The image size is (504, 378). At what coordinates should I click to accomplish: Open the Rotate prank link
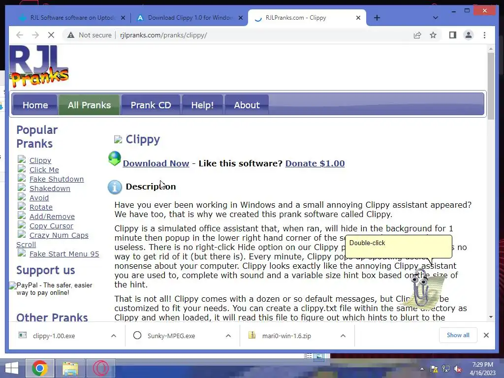41,207
